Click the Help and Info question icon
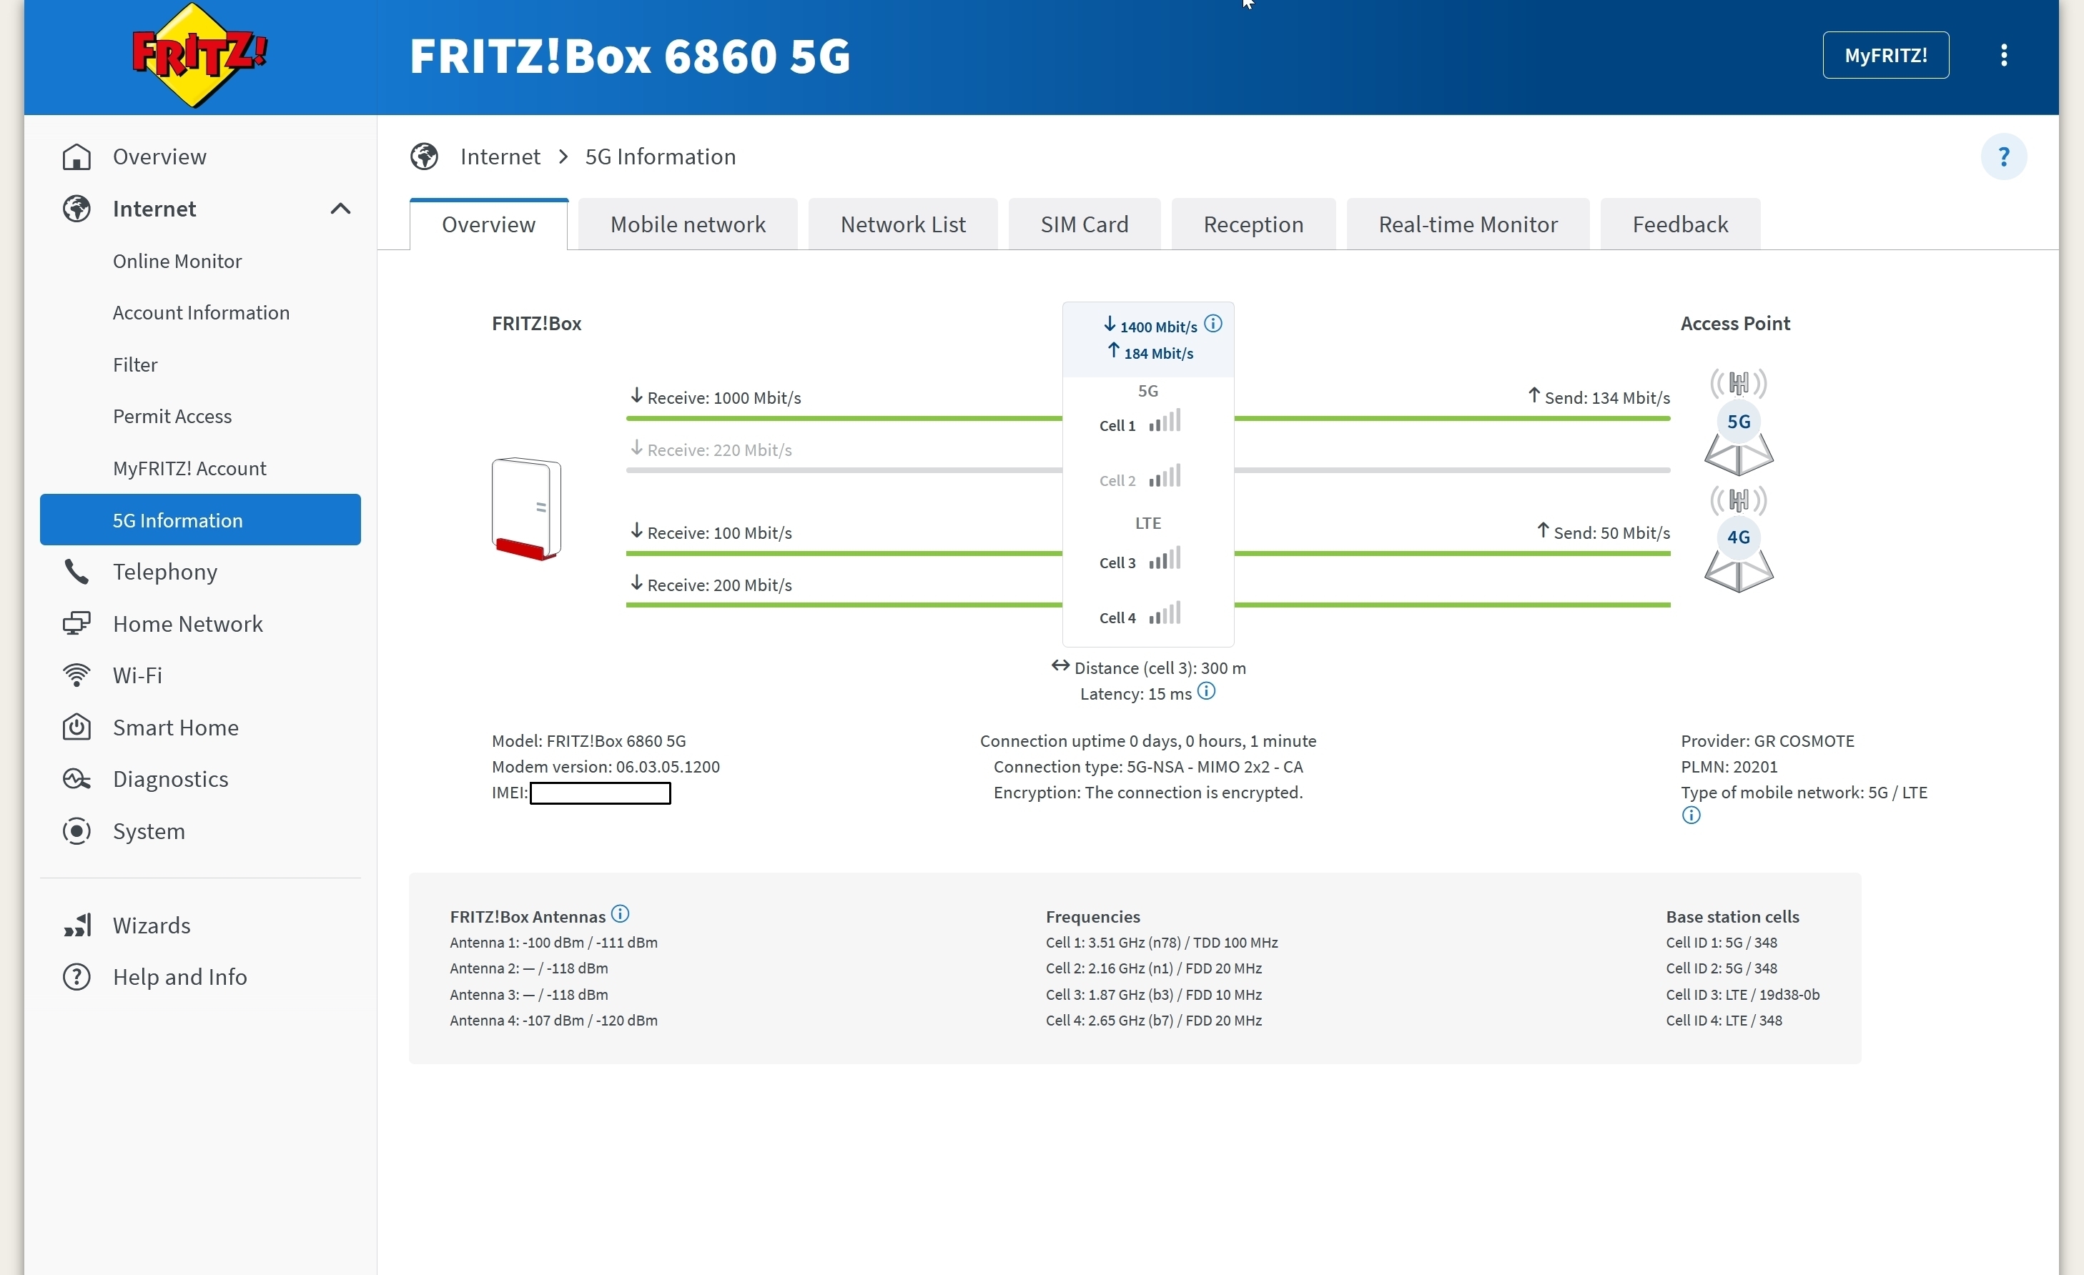This screenshot has width=2084, height=1275. [77, 976]
